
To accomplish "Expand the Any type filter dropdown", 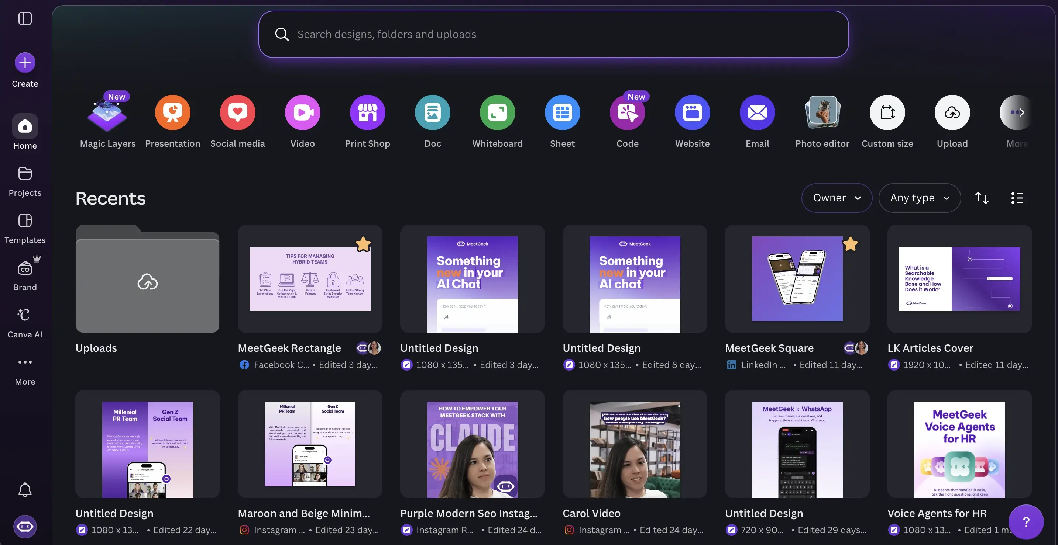I will click(x=920, y=198).
